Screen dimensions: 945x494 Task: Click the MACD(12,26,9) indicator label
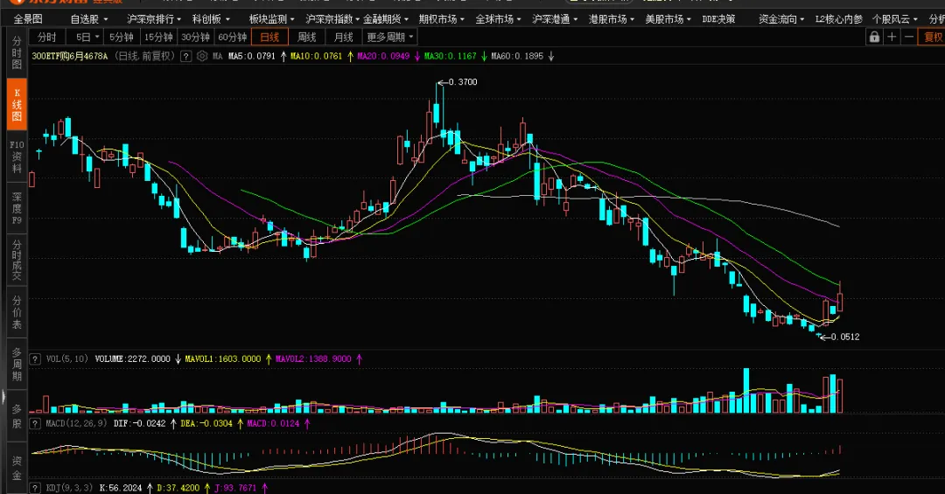point(76,423)
